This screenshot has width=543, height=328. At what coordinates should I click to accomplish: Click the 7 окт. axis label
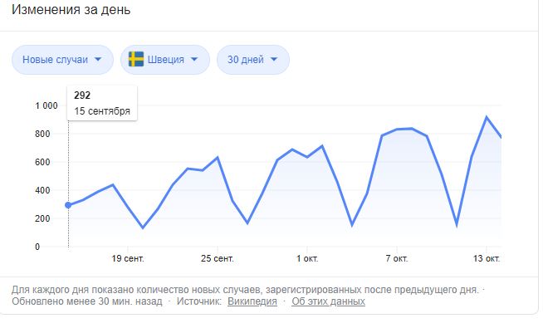click(x=397, y=258)
